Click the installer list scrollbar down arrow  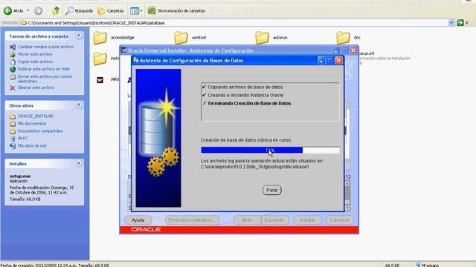tap(347, 208)
